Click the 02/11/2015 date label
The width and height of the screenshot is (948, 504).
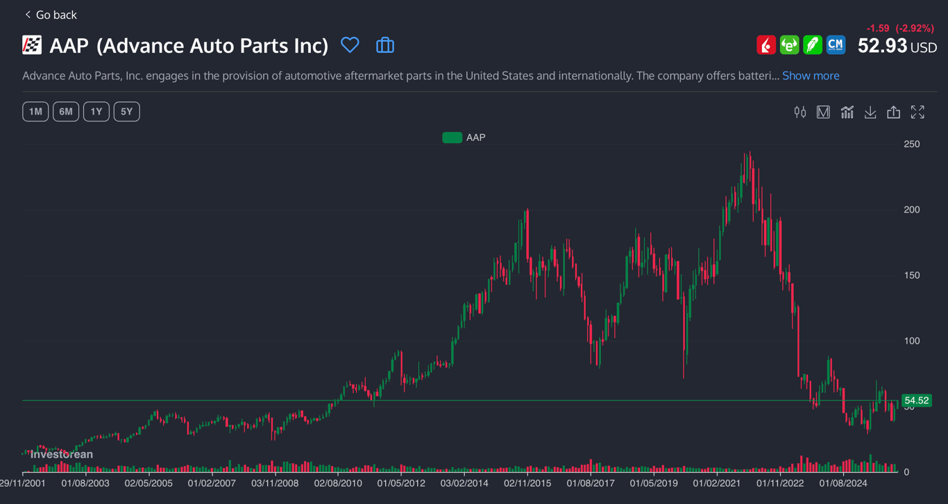527,483
